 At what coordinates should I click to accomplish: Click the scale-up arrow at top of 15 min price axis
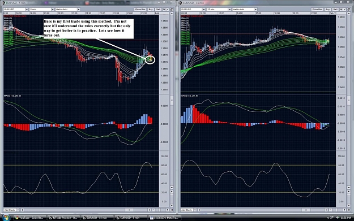coord(349,14)
